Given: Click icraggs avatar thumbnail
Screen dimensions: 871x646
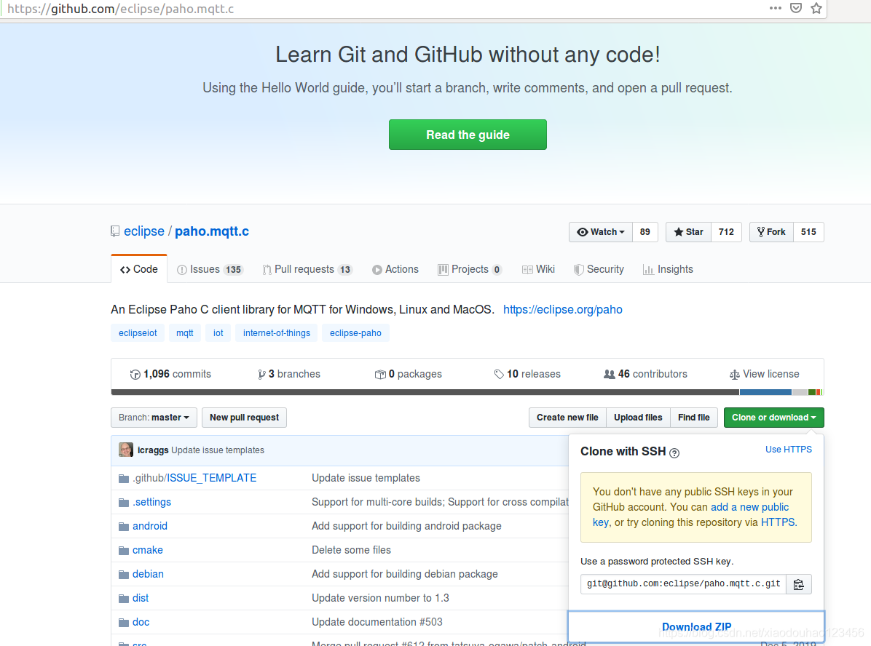Looking at the screenshot, I should click(126, 450).
